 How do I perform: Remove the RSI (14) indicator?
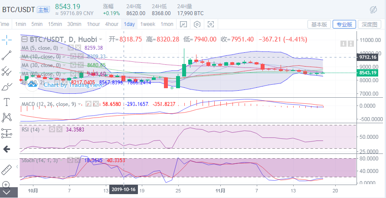click(59, 130)
